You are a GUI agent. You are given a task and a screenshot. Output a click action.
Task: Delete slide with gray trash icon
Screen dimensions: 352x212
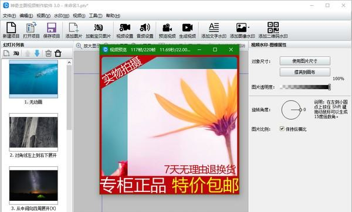(x=48, y=53)
